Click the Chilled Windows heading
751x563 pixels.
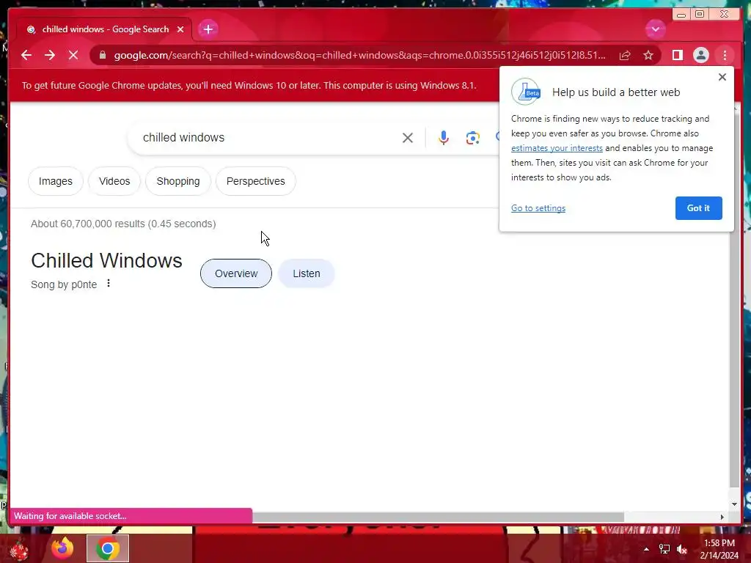pos(106,261)
